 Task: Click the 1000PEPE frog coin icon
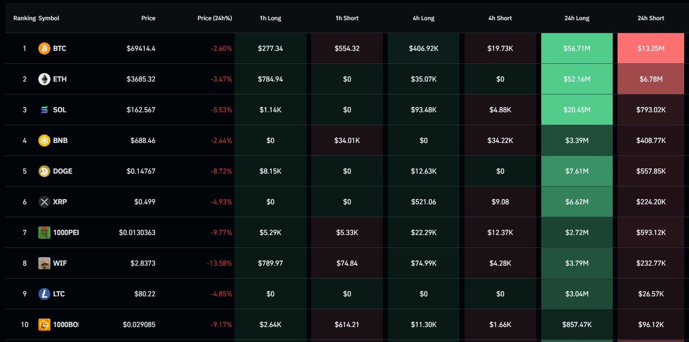pos(44,233)
